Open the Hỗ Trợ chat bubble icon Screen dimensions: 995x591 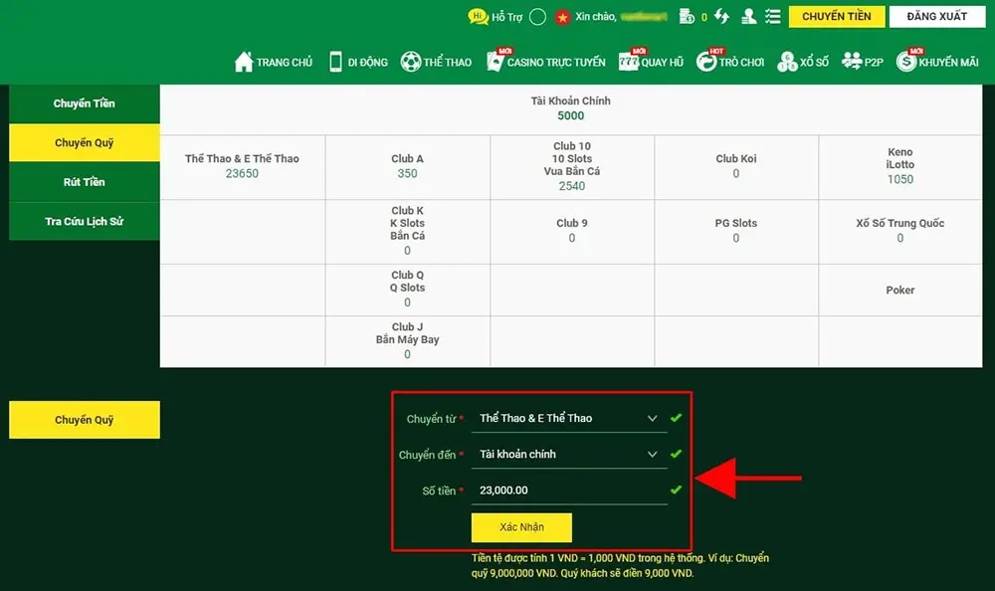tap(478, 17)
